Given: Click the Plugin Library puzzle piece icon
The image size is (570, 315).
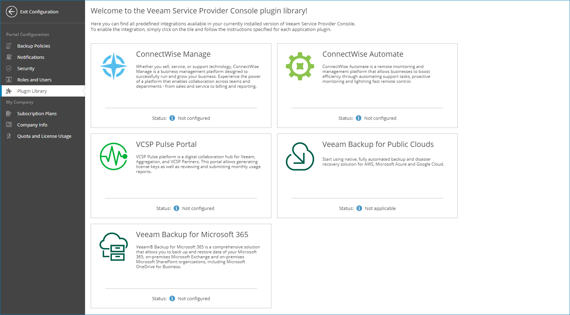Looking at the screenshot, I should point(9,91).
